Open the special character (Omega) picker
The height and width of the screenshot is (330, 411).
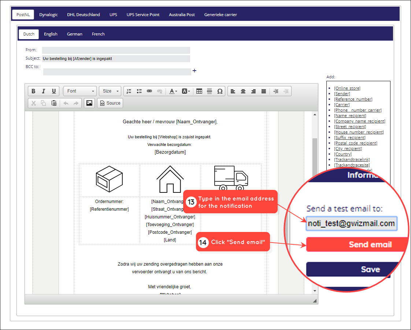coord(220,91)
